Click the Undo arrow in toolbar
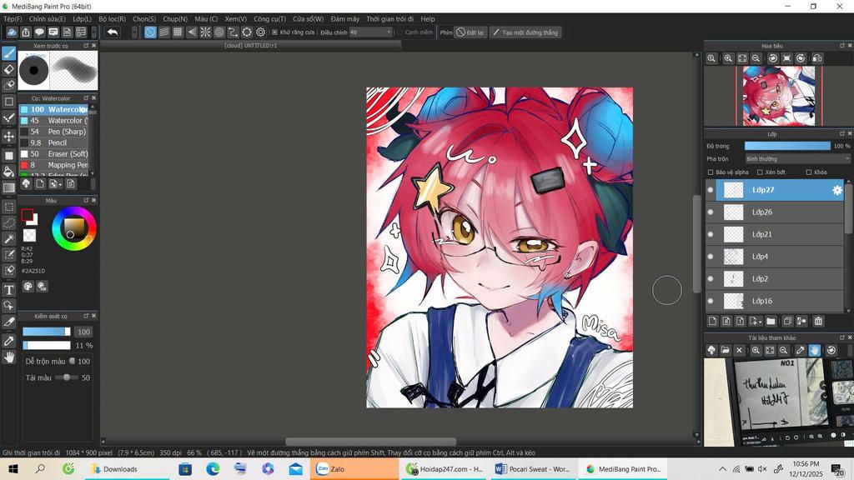The width and height of the screenshot is (854, 480). pyautogui.click(x=113, y=32)
